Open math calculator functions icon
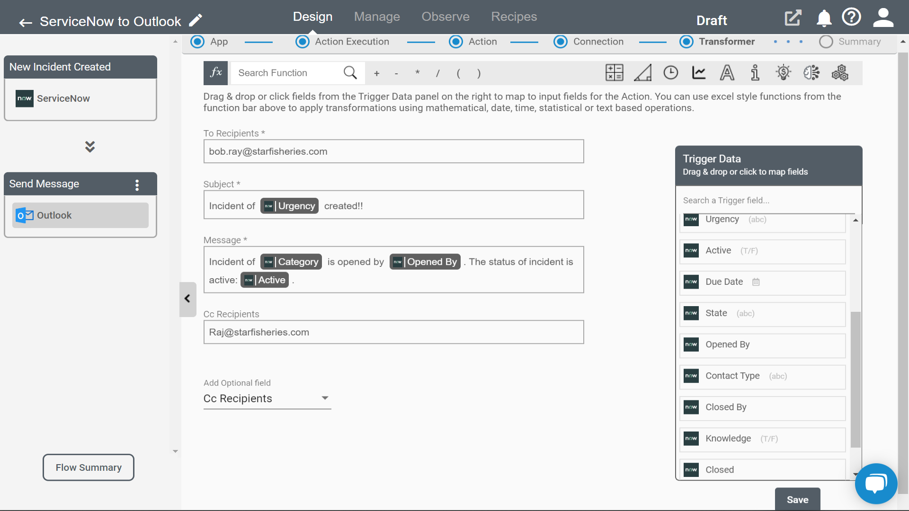The height and width of the screenshot is (511, 909). 614,73
